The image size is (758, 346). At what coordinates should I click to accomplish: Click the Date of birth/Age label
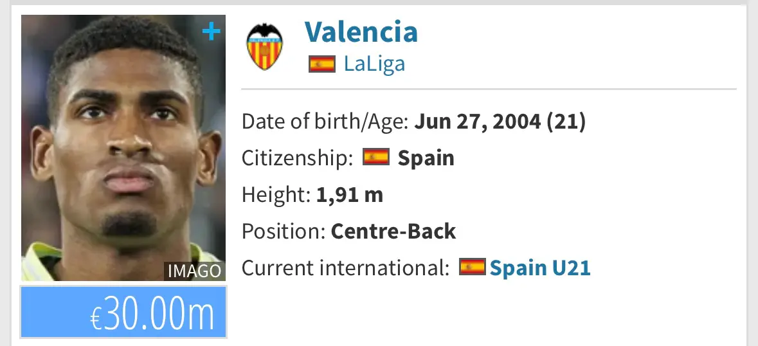coord(325,122)
